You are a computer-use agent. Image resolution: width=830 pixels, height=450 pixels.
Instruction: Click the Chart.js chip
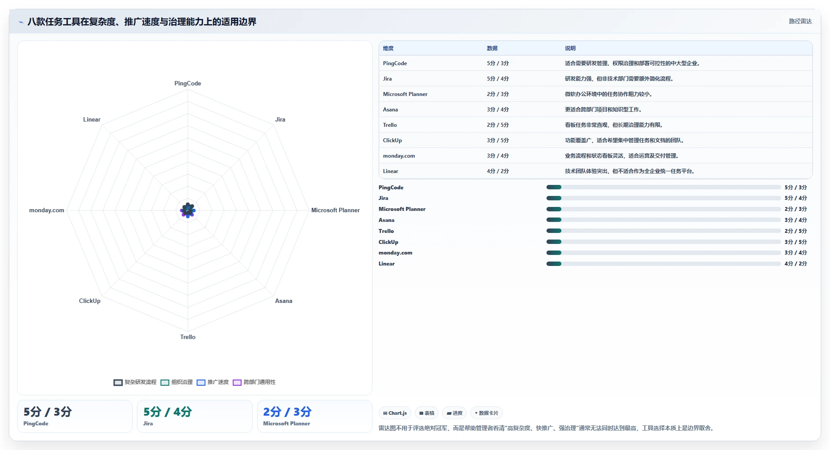[395, 413]
